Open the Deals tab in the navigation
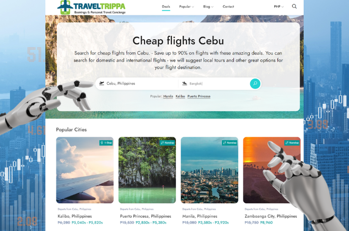 (x=166, y=6)
